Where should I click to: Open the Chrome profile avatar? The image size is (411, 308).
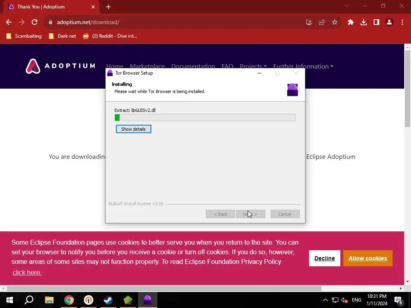pos(389,22)
